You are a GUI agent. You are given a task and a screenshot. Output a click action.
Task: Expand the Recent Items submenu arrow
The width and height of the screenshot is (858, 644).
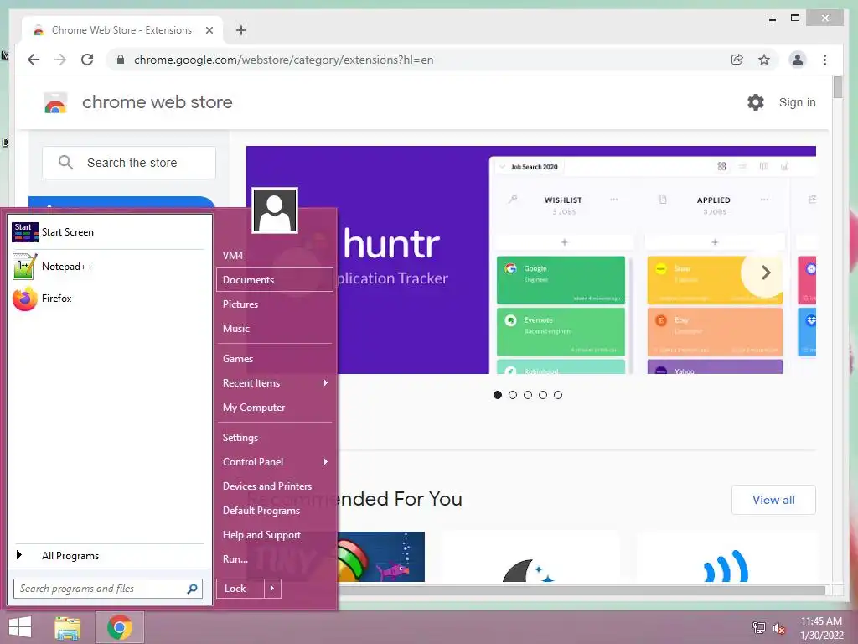point(326,382)
